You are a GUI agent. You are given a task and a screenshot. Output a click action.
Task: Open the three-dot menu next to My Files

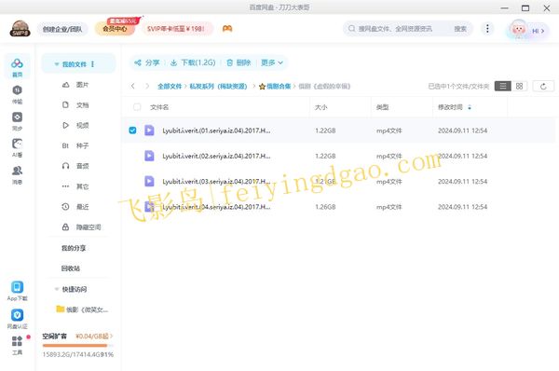pos(92,64)
